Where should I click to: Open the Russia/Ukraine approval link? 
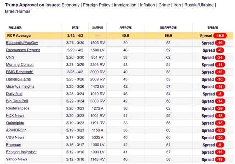click(199, 5)
